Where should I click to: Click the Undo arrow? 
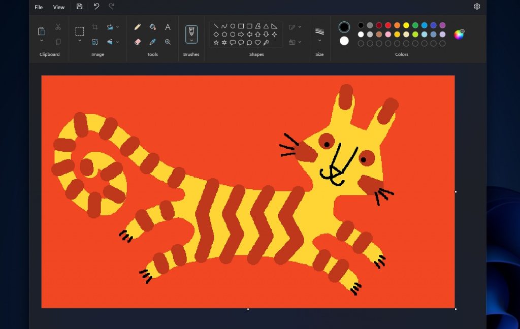click(96, 7)
